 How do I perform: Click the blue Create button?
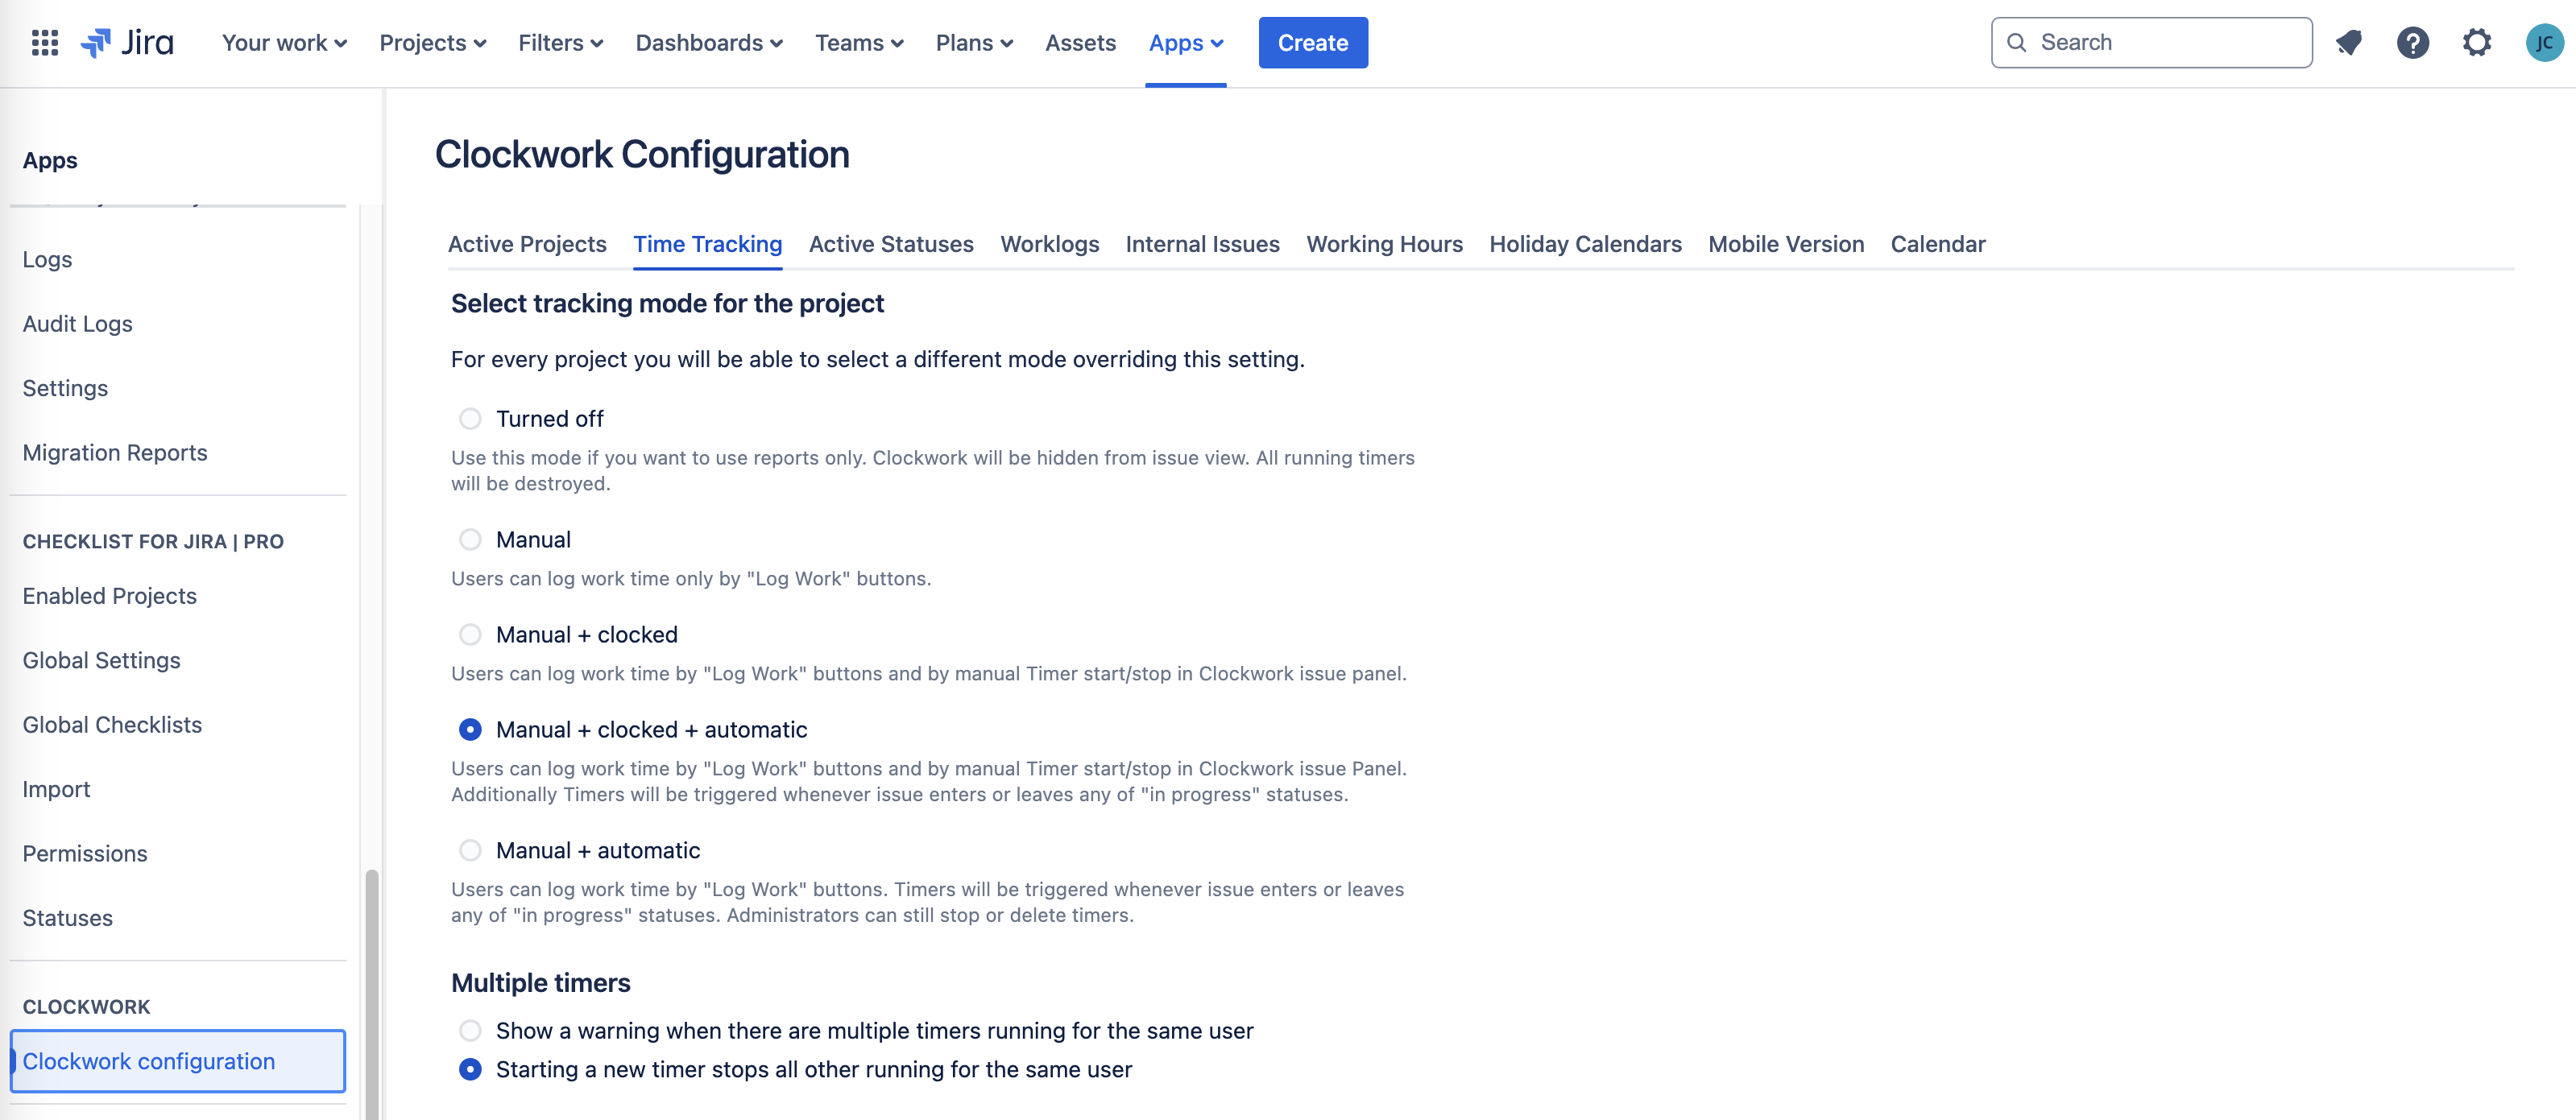[1313, 43]
